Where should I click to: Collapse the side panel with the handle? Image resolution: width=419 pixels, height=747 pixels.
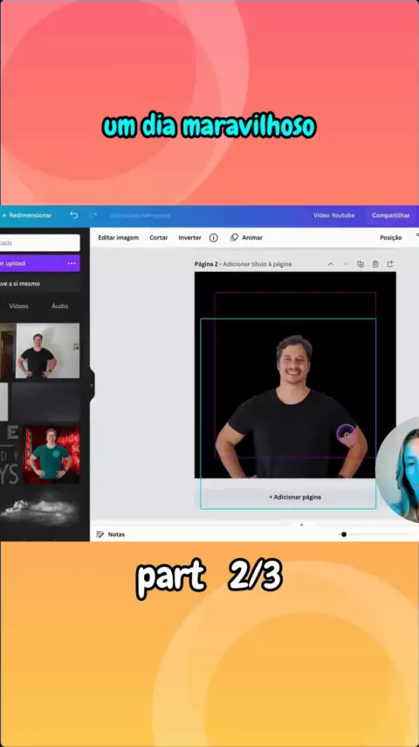click(x=92, y=386)
